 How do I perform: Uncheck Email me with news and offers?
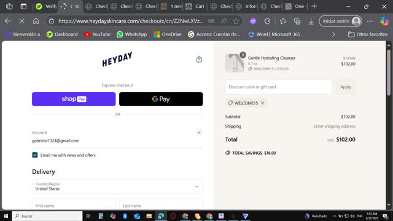35,155
